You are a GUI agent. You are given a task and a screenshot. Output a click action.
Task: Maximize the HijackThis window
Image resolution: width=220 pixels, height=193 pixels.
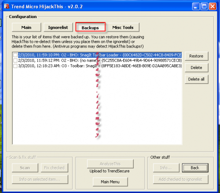tap(204, 7)
